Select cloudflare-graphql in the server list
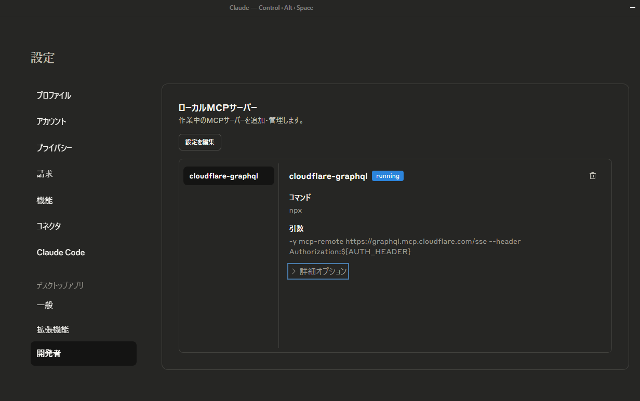This screenshot has width=640, height=401. (229, 176)
